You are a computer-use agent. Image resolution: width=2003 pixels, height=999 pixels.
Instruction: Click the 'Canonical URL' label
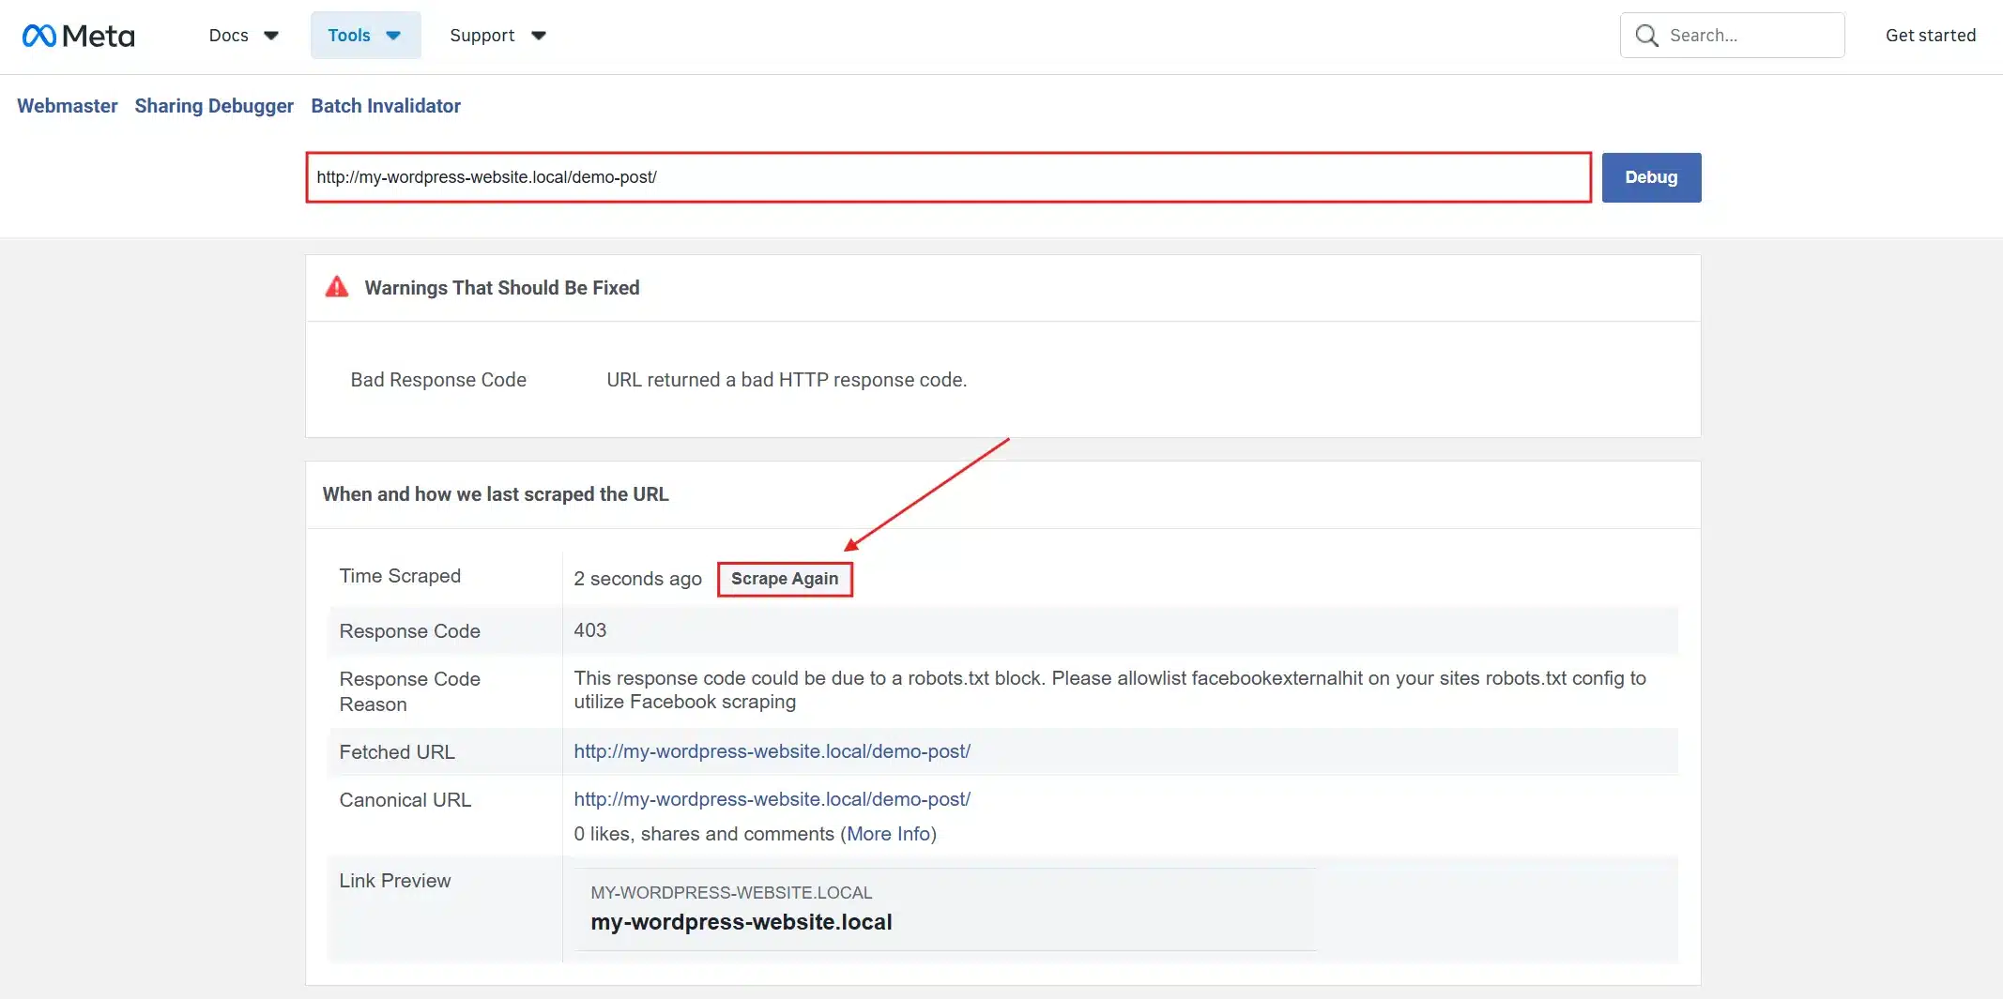(405, 800)
